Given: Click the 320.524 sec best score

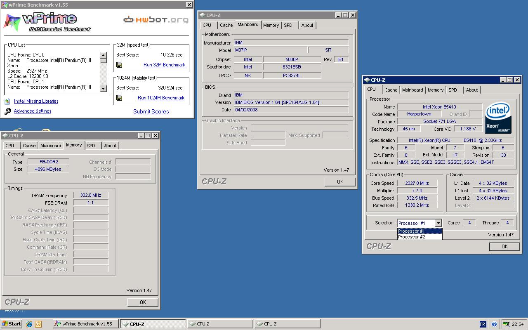Looking at the screenshot, I should (x=170, y=88).
